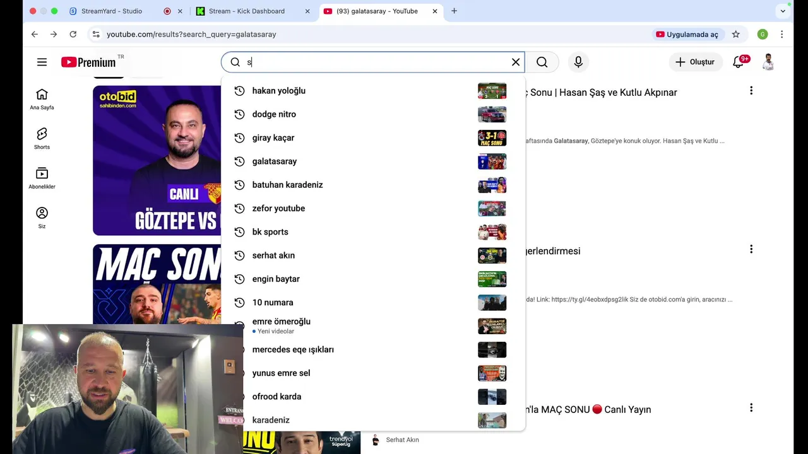The image size is (808, 454).
Task: Select suggestion zefor youtube
Action: point(373,208)
